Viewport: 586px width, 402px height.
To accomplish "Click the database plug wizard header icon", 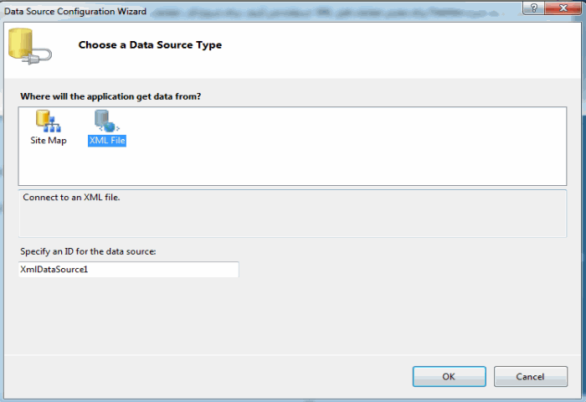I will click(x=30, y=46).
